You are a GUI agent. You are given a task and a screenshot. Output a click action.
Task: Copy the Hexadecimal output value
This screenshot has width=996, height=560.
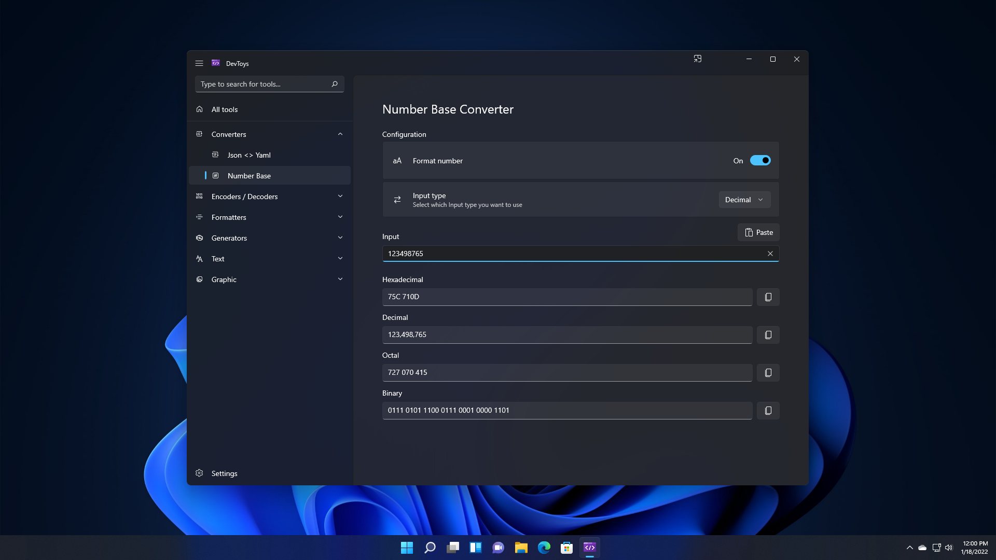(x=768, y=297)
